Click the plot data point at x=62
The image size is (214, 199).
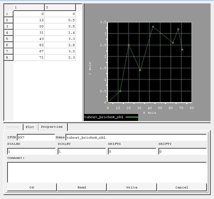coord(173,43)
